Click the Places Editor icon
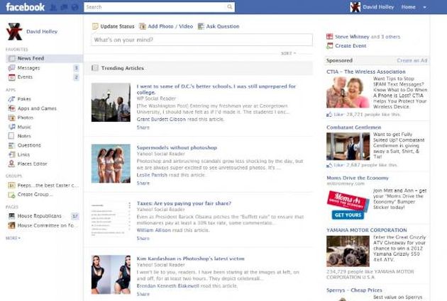Screen dimensions: 447x301 click(x=11, y=164)
